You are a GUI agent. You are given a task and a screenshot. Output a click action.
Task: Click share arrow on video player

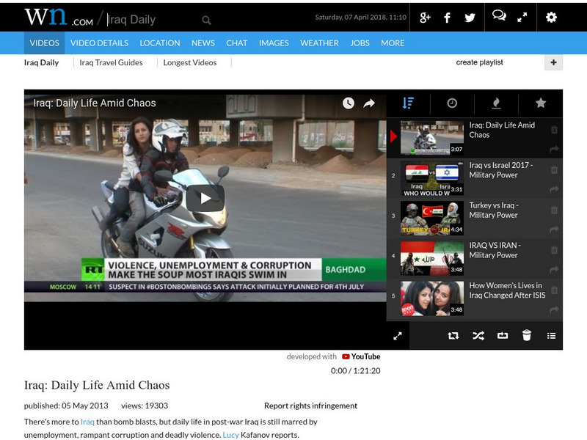click(x=369, y=103)
